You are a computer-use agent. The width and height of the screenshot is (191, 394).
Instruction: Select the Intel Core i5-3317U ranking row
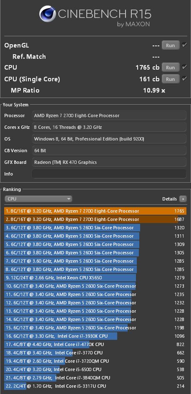[95, 386]
